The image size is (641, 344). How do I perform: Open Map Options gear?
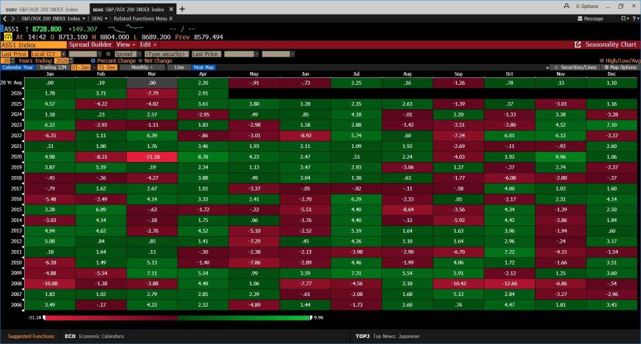click(x=620, y=67)
